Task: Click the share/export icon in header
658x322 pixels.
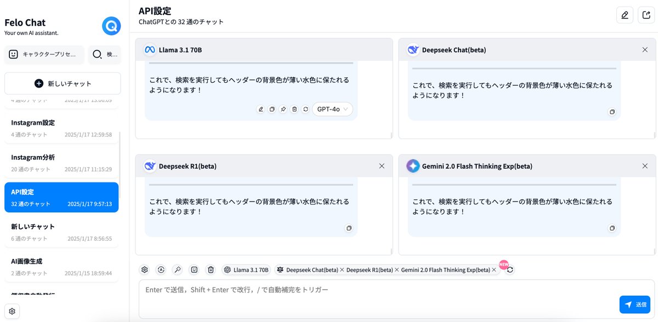Action: tap(646, 15)
